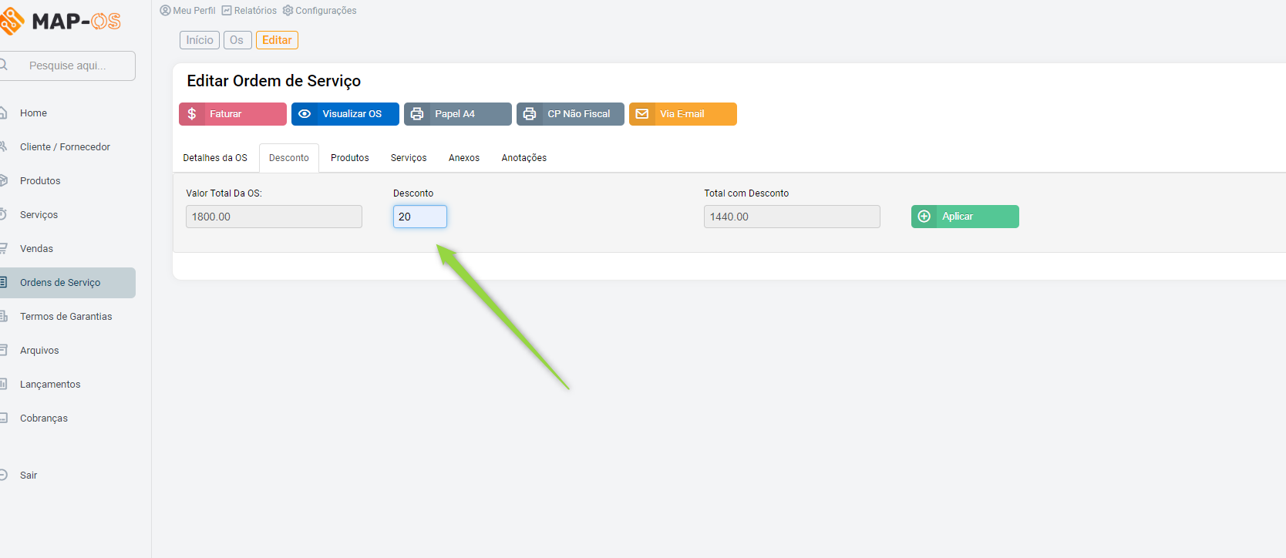Click the Meu Perfil link

[x=187, y=11]
